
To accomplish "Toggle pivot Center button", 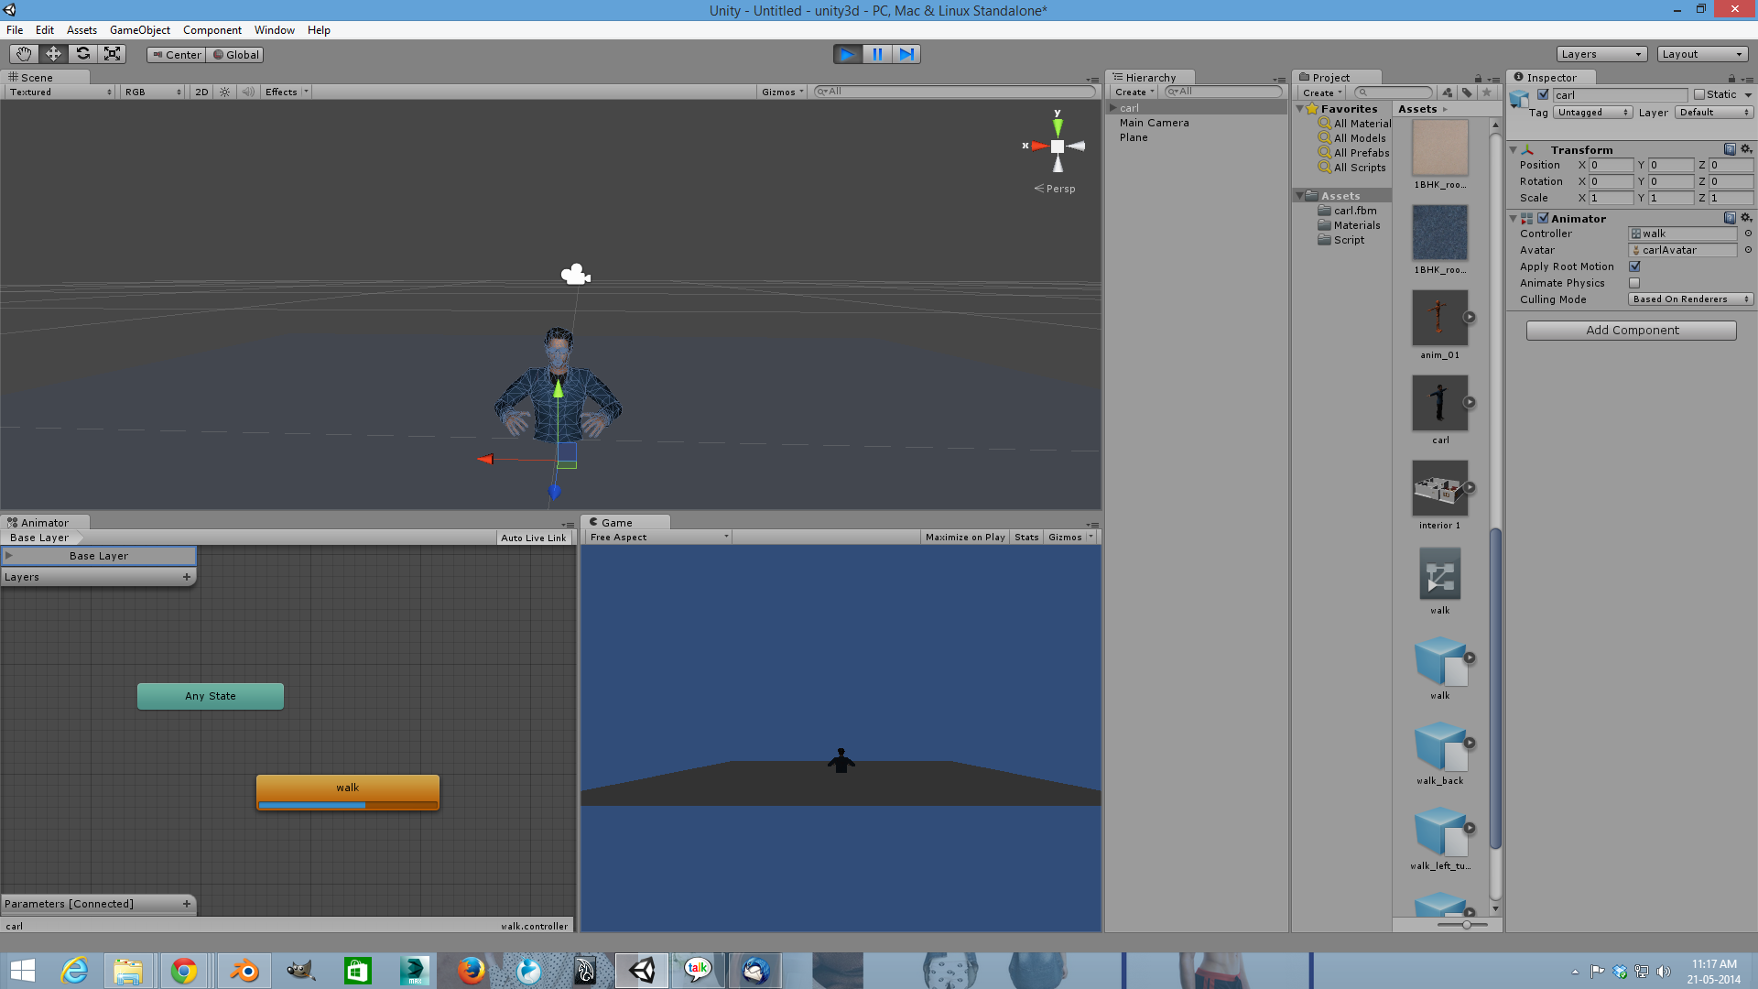I will click(176, 55).
